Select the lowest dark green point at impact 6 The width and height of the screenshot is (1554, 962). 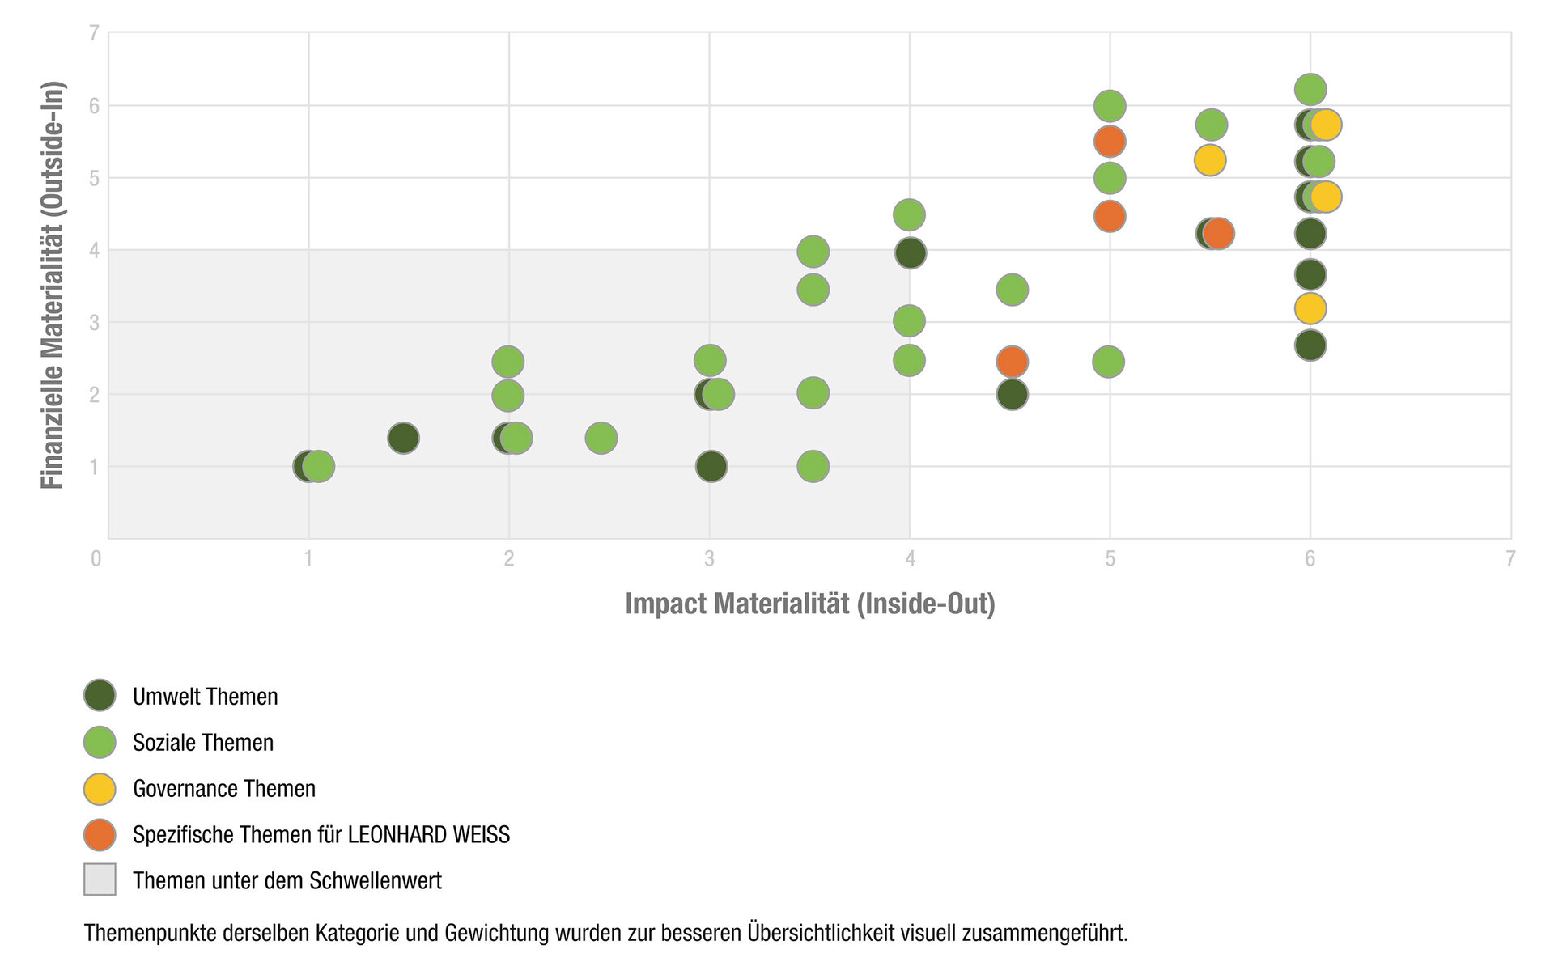point(1310,345)
